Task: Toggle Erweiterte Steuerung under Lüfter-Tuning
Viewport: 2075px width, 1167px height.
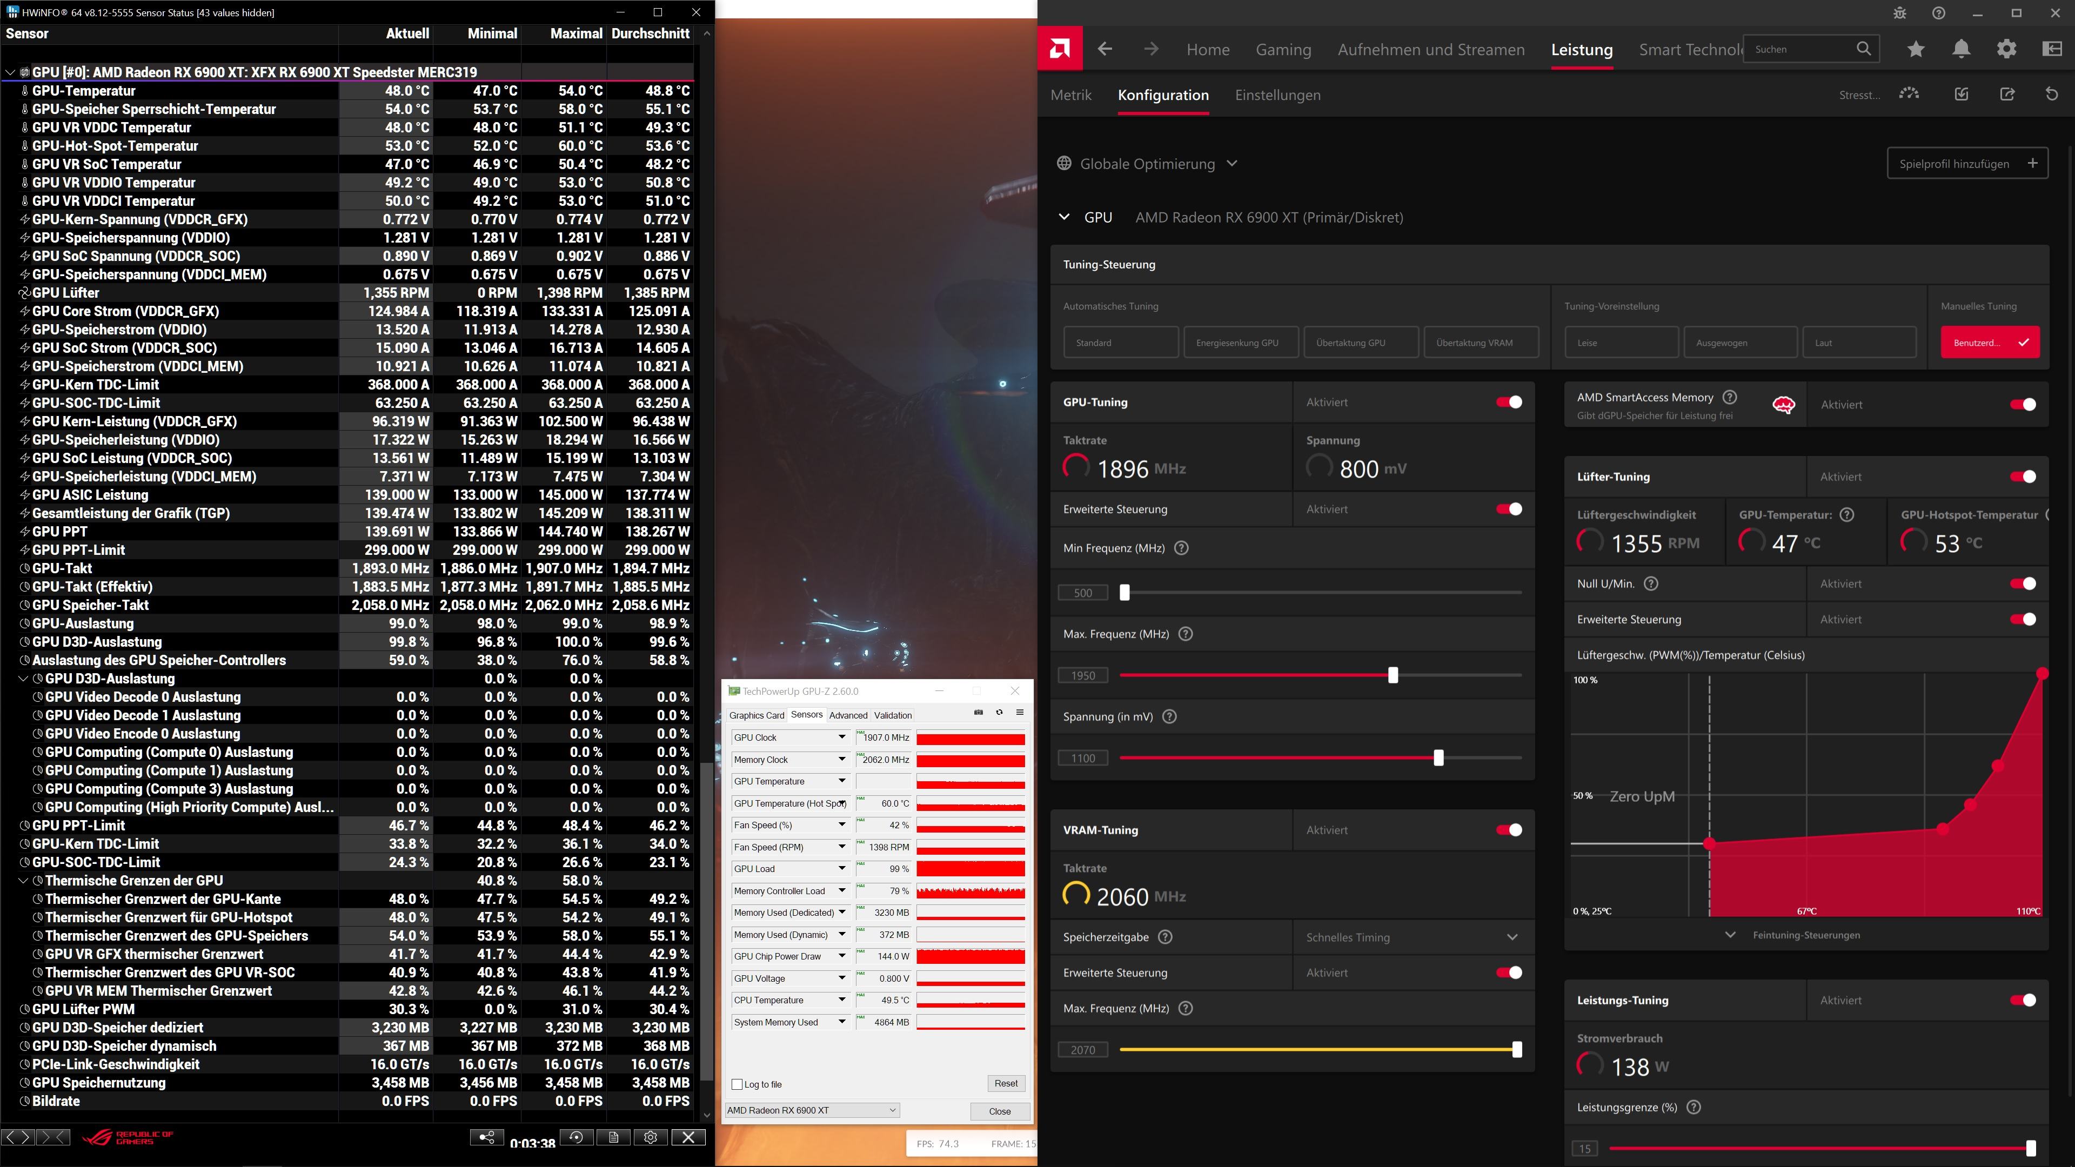Action: (x=2023, y=619)
